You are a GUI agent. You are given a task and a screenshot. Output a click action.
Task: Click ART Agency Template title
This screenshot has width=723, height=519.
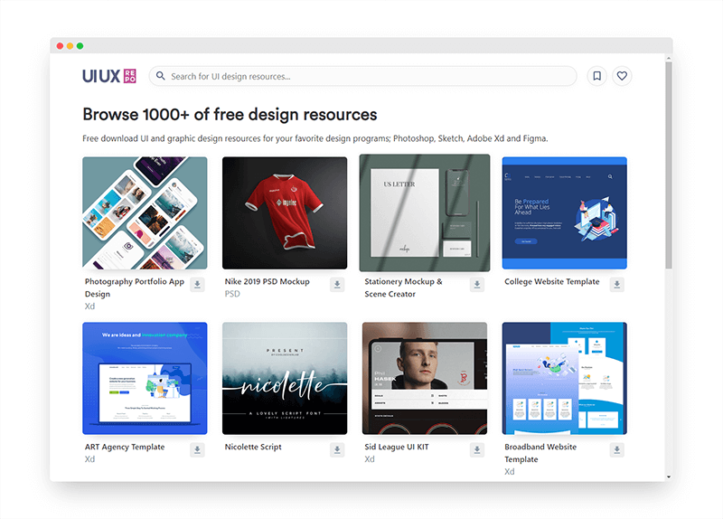125,447
